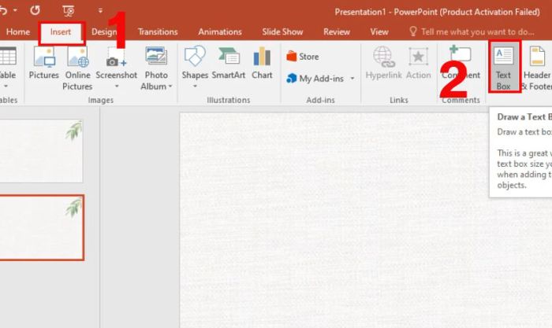The image size is (552, 328).
Task: Click the Redo/Repeat icon
Action: click(x=35, y=10)
